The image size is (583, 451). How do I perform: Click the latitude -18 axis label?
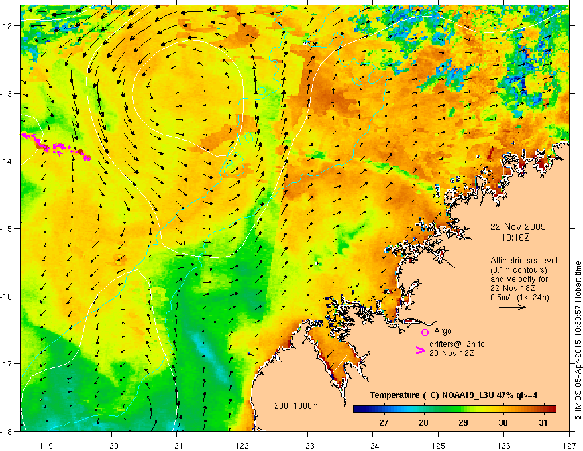(7, 432)
